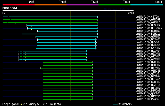Screen dimensions: 165x106
Task: Choose the UniRef100_A9XNW5 label
Action: tap(148, 56)
